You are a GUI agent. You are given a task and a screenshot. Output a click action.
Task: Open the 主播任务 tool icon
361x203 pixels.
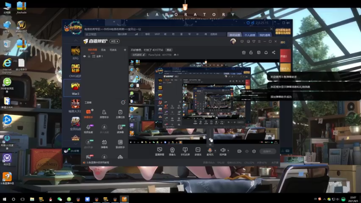coord(120,114)
